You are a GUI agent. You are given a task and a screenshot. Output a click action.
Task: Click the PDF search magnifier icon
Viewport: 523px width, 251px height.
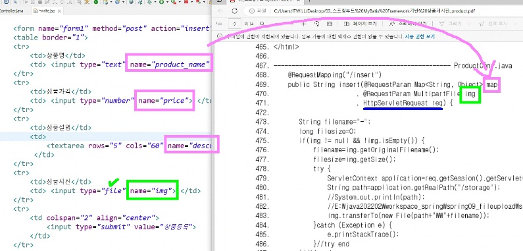pyautogui.click(x=262, y=24)
